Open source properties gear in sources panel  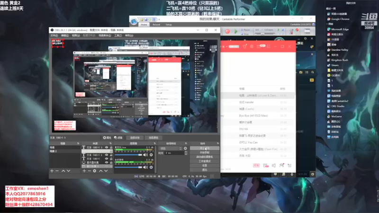click(x=94, y=171)
